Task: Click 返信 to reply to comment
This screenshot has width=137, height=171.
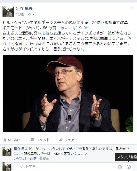Action: point(33,158)
